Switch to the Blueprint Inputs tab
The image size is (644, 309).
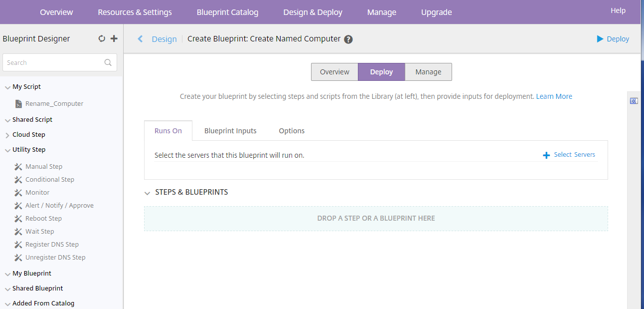(230, 131)
